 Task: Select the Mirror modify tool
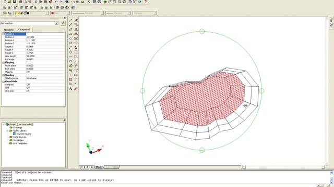pyautogui.click(x=76, y=29)
